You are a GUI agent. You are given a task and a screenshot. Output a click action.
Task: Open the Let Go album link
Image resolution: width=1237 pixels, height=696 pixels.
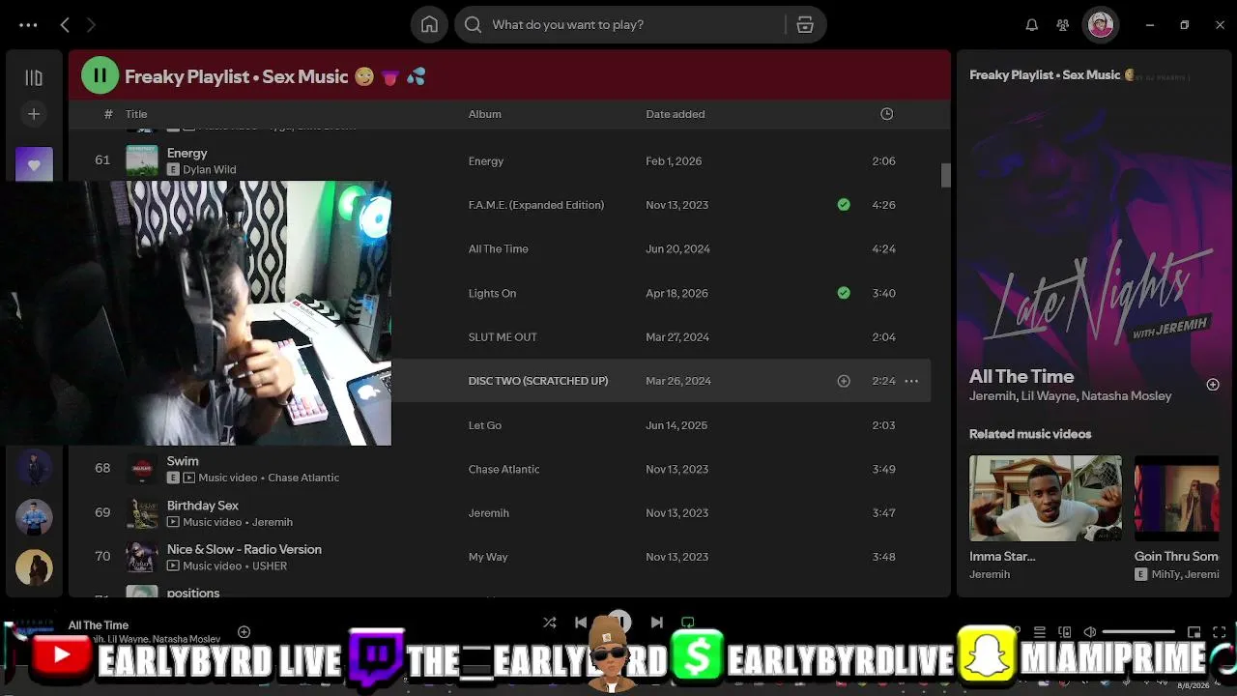(x=485, y=425)
